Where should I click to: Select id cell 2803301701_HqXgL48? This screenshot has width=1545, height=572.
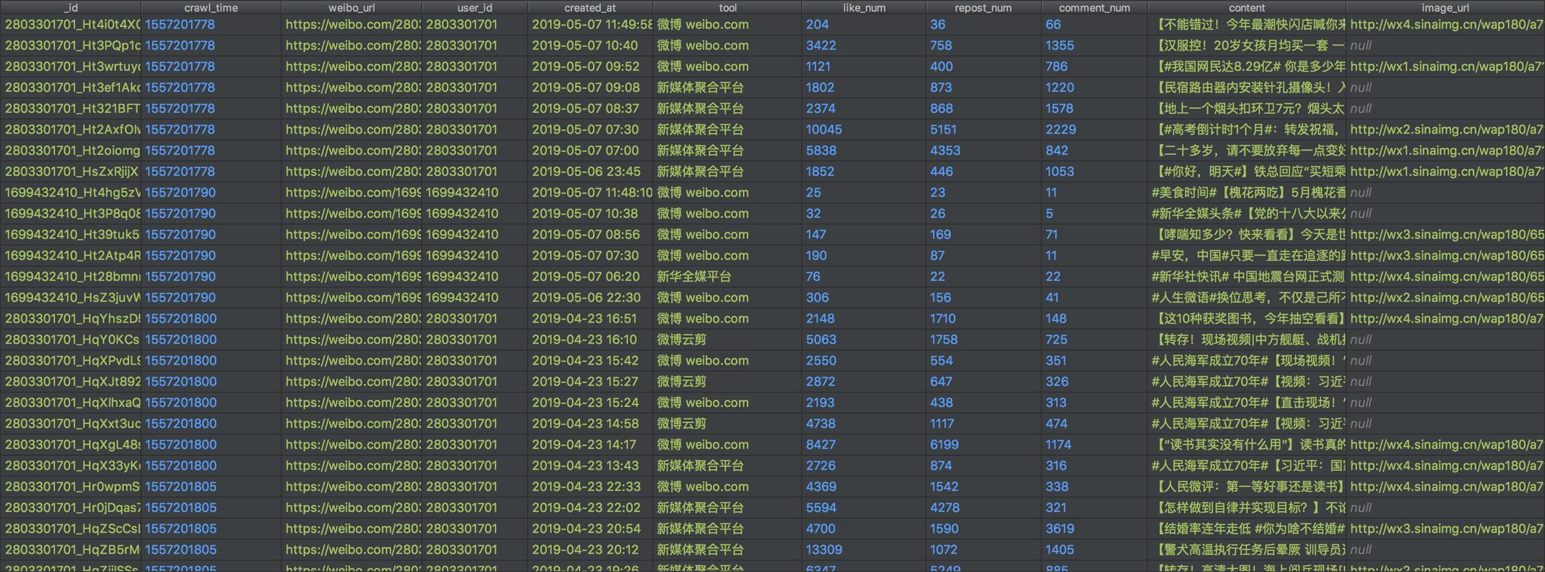point(70,445)
